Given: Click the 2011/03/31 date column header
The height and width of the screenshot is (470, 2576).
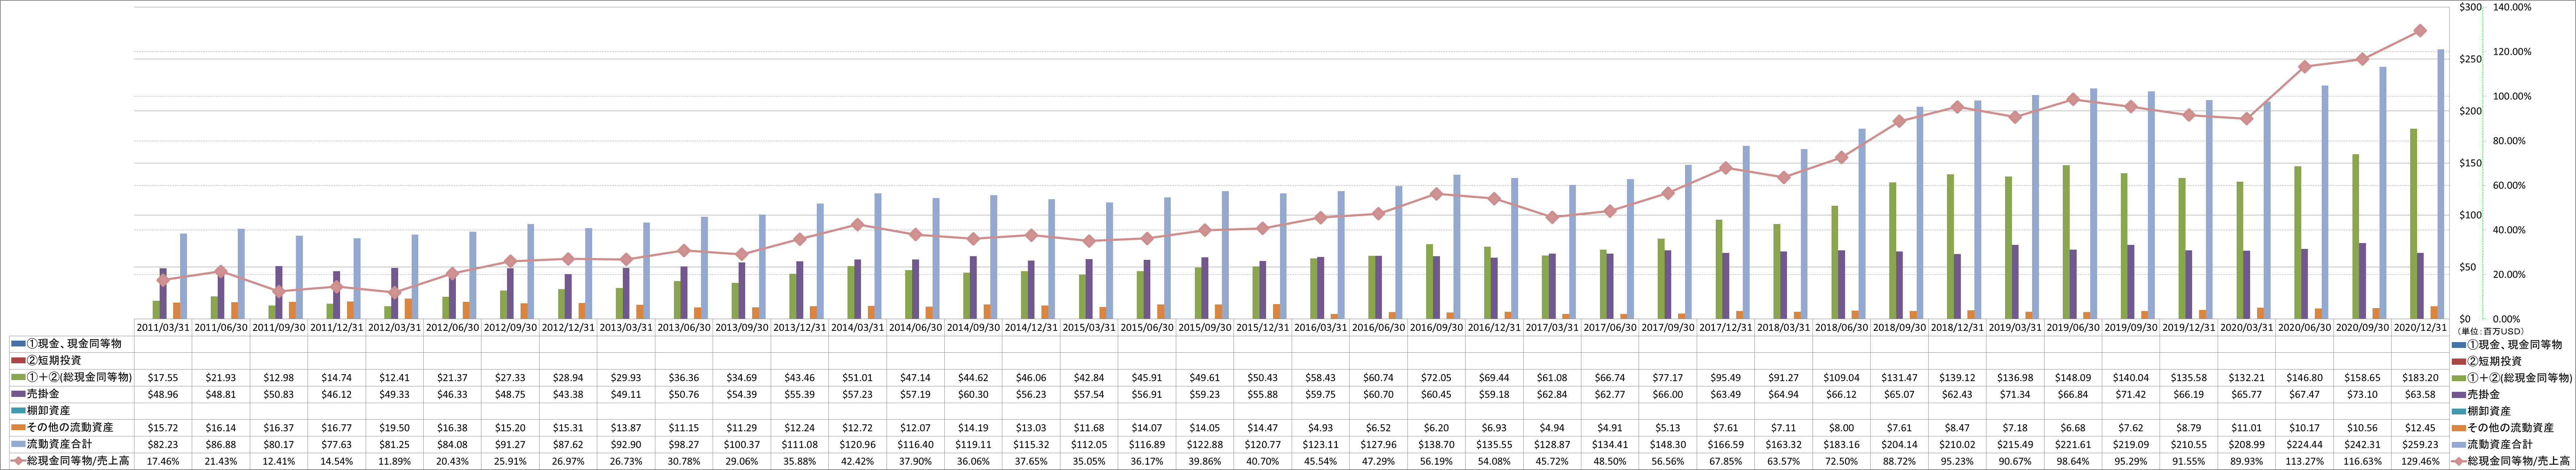Looking at the screenshot, I should [x=163, y=327].
